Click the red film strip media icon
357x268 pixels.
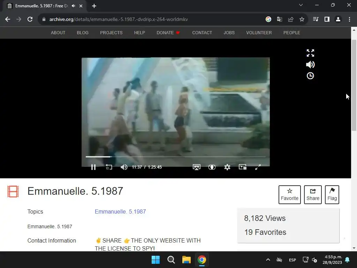[13, 192]
